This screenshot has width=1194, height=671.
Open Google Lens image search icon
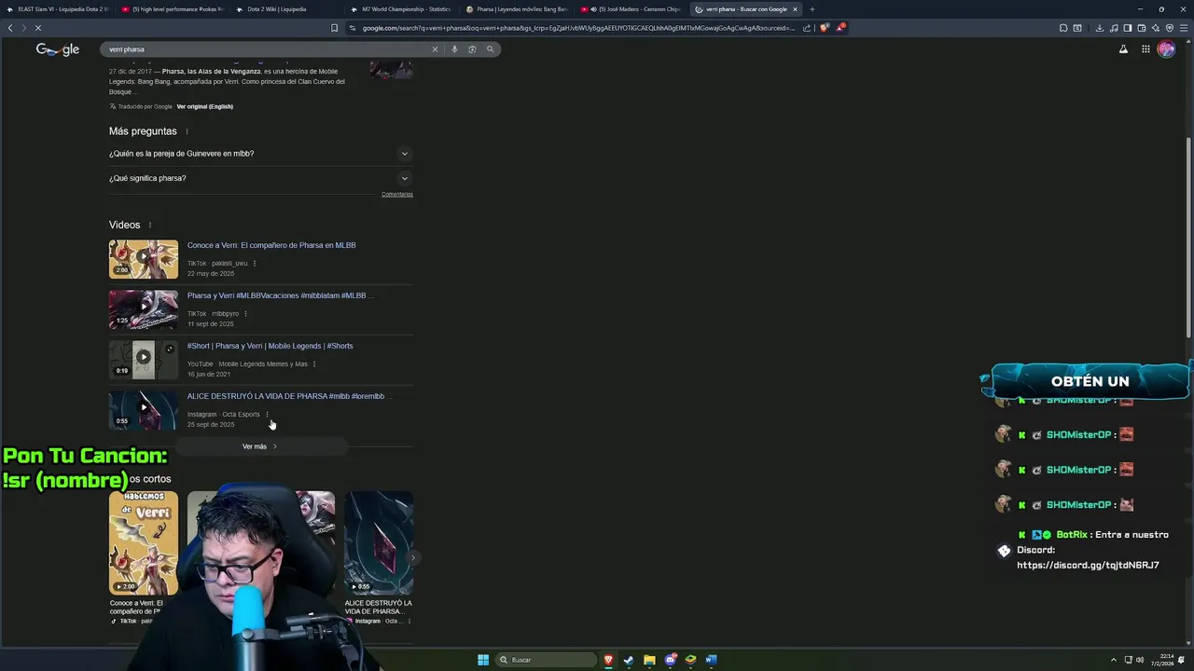472,49
